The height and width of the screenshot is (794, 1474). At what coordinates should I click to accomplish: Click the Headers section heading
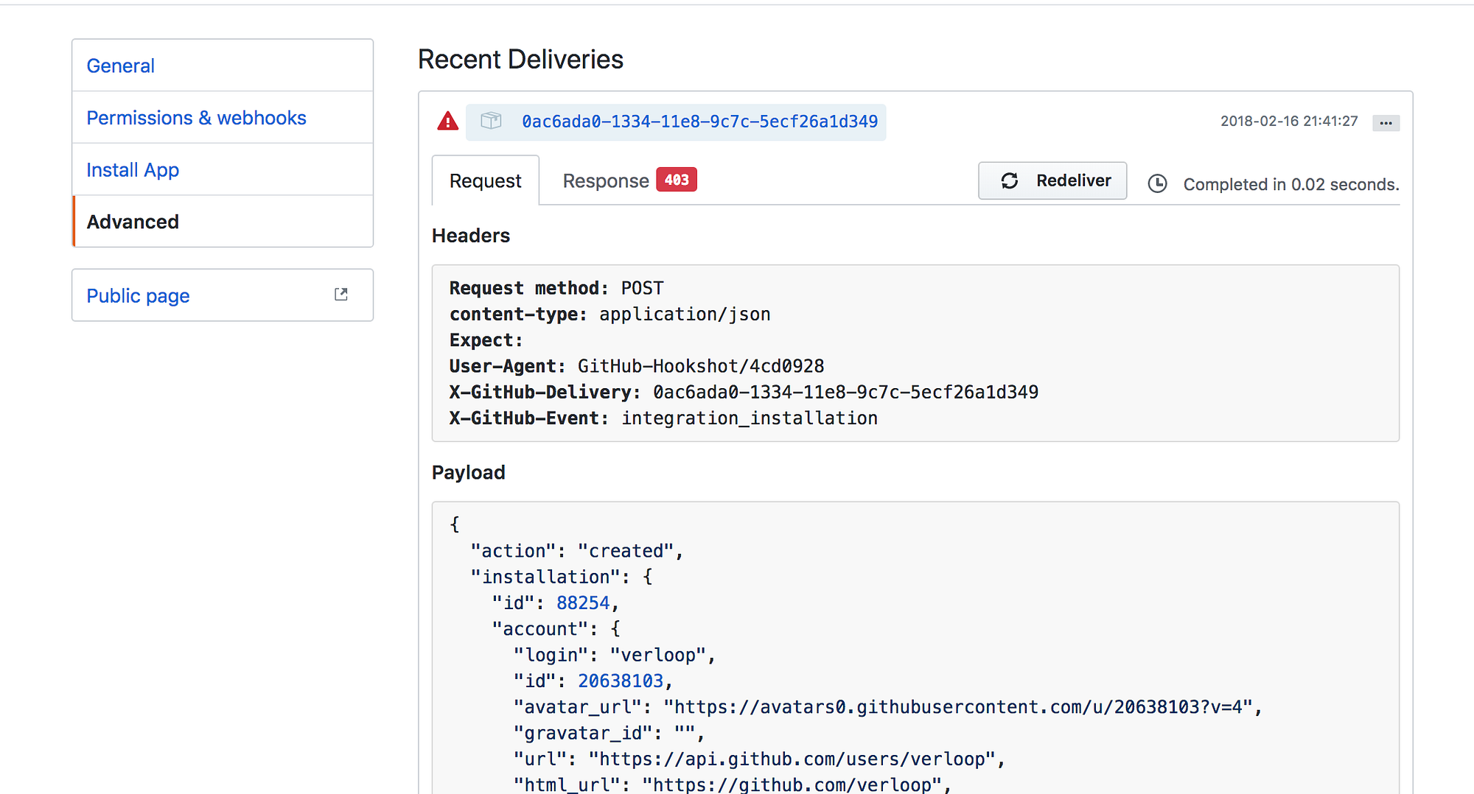pos(471,236)
